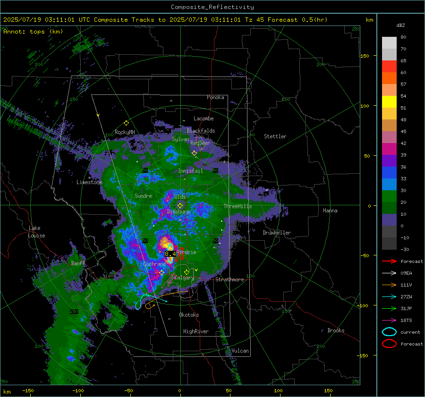Click the royal blue swatch in dBZ scale
This screenshot has height=397, width=425.
tap(389, 173)
